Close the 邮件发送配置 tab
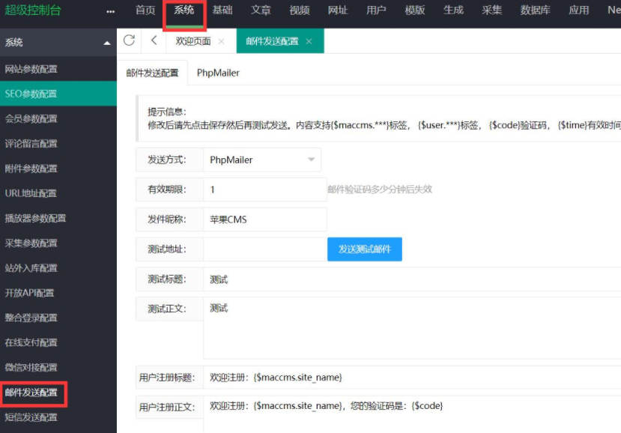Image resolution: width=621 pixels, height=433 pixels. (310, 41)
